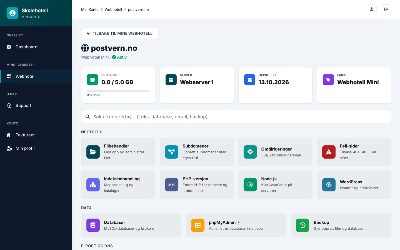Click the globe icon beside the heading
This screenshot has width=400, height=250.
[x=85, y=48]
